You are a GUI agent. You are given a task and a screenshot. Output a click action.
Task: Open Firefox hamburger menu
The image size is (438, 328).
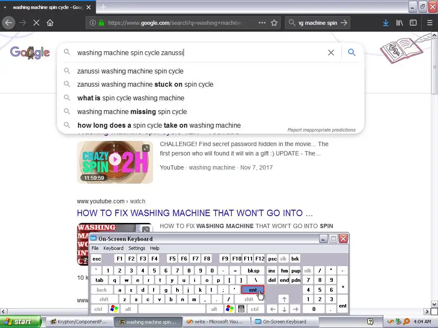[429, 23]
